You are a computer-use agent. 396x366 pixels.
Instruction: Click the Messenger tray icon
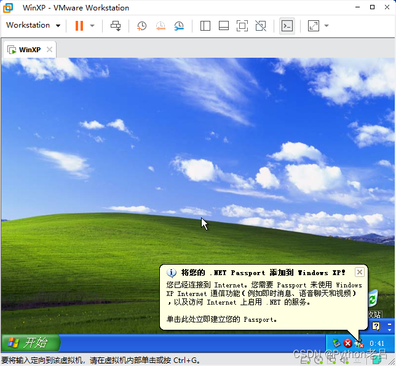(x=358, y=343)
